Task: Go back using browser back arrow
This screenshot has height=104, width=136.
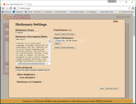Action: (3, 8)
